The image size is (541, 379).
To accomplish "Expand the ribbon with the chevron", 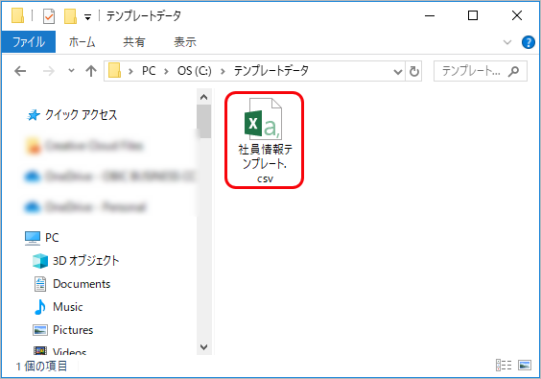I will click(x=507, y=42).
